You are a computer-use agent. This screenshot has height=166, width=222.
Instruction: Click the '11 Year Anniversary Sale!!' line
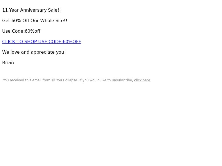31,10
